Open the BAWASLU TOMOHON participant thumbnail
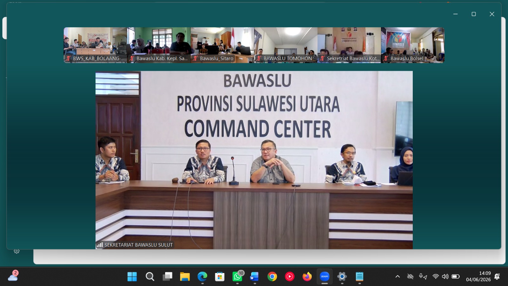This screenshot has height=286, width=508. [x=286, y=45]
